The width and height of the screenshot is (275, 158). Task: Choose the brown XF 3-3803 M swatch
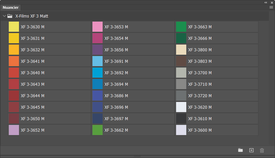point(181,61)
